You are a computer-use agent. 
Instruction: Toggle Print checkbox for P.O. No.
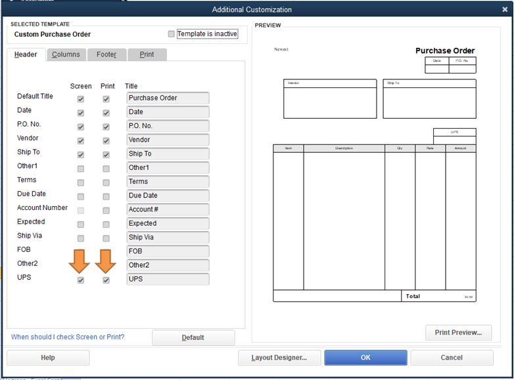(x=106, y=127)
